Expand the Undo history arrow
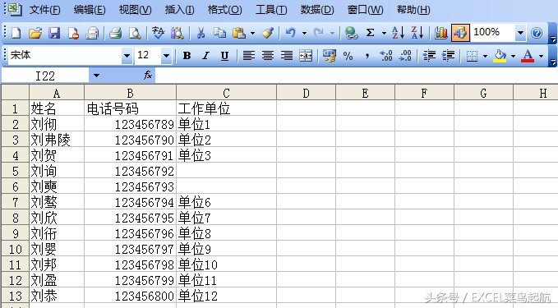The width and height of the screenshot is (558, 308). coord(304,34)
